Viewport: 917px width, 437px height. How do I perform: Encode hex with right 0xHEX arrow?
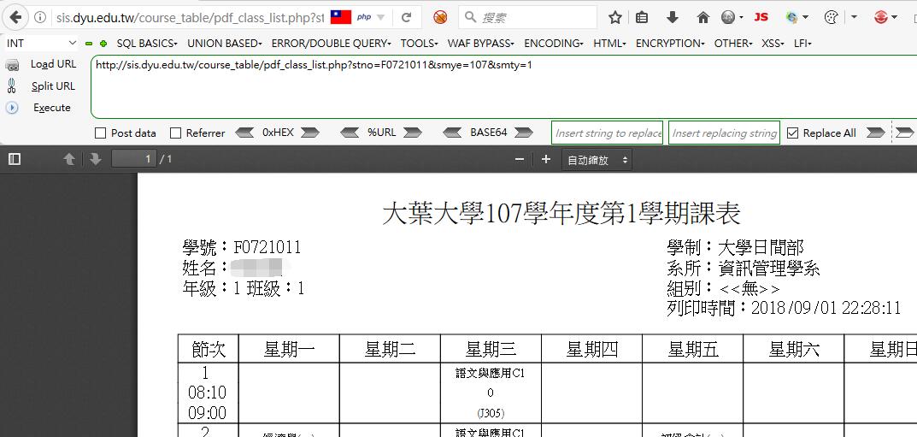(310, 133)
